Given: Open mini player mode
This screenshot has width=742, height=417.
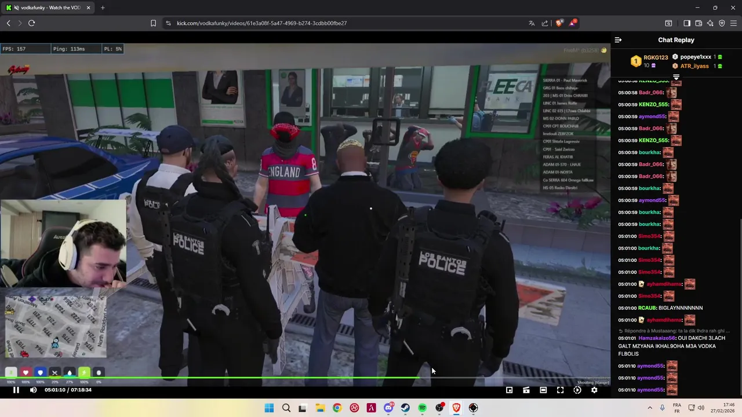Looking at the screenshot, I should (509, 390).
